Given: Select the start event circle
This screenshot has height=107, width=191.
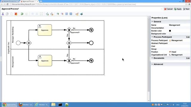Looking at the screenshot, I should tap(18, 43).
